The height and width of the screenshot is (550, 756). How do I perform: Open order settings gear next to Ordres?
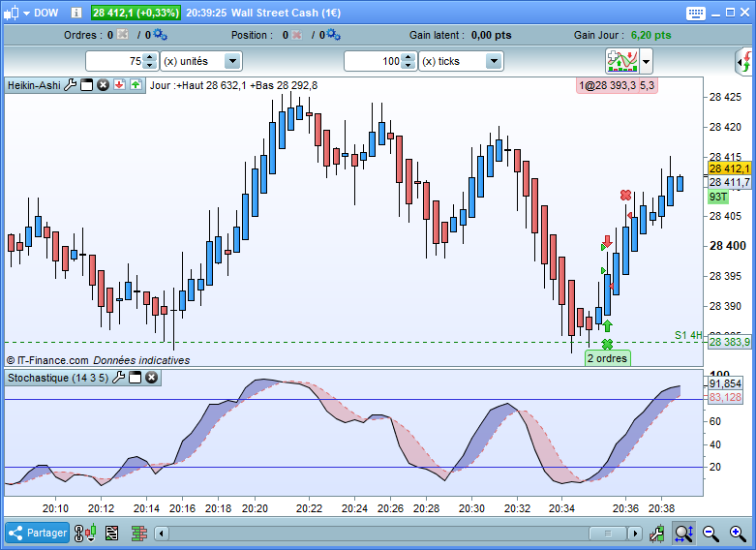click(x=160, y=35)
